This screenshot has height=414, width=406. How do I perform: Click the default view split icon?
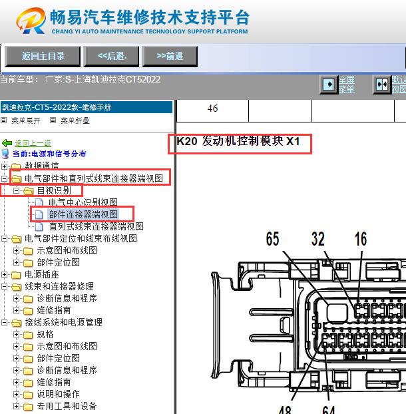tap(382, 85)
